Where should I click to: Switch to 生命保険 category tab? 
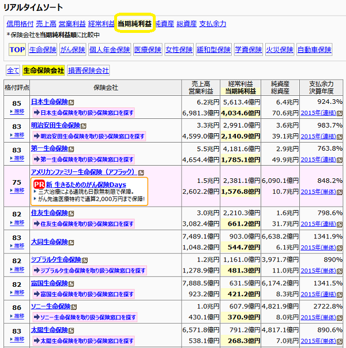(43, 50)
